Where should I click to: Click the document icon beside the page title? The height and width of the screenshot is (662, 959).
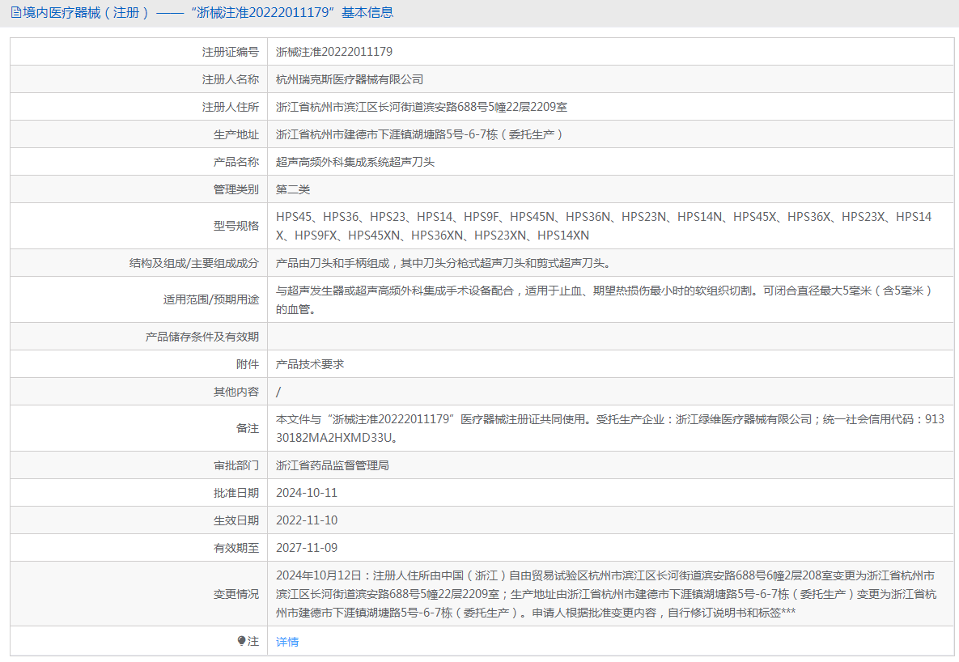click(16, 12)
